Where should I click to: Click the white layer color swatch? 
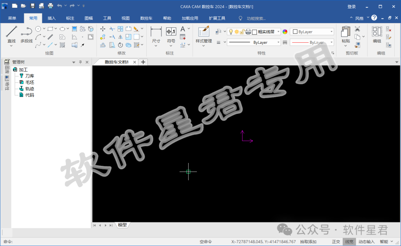254,32
